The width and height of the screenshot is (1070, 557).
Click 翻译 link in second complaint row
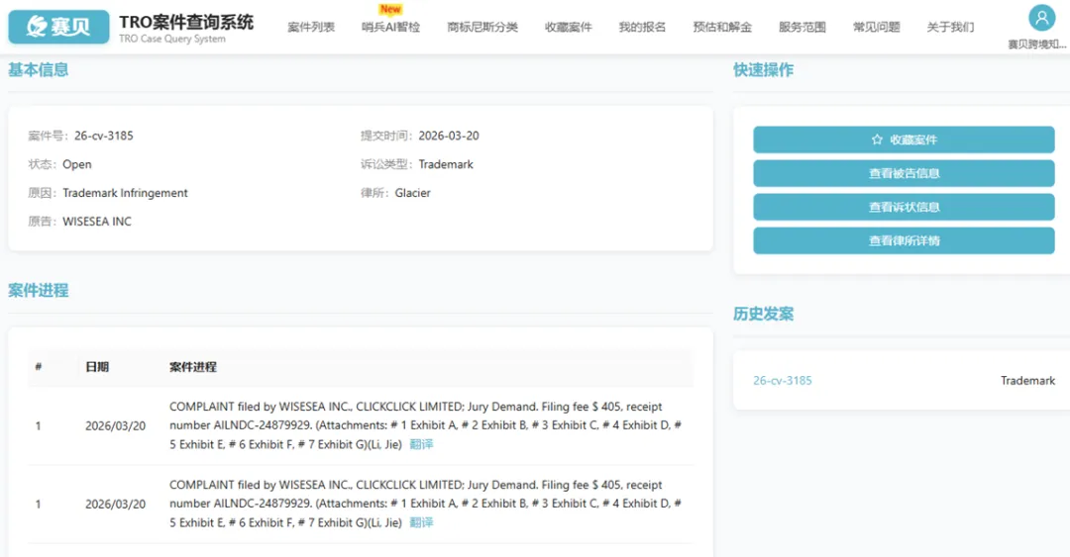[x=421, y=523]
